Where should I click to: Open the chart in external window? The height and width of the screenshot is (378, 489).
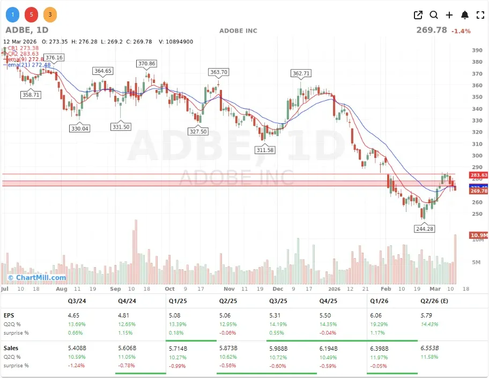click(x=418, y=15)
